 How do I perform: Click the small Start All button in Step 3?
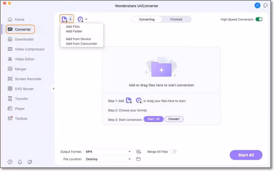point(154,119)
